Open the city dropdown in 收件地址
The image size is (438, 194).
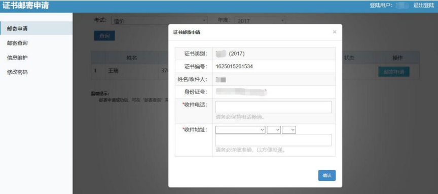274,130
